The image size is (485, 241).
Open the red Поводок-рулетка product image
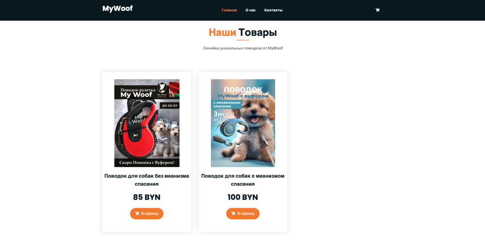[x=147, y=123]
